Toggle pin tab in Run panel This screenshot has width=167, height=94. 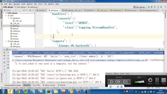[x=4, y=66]
